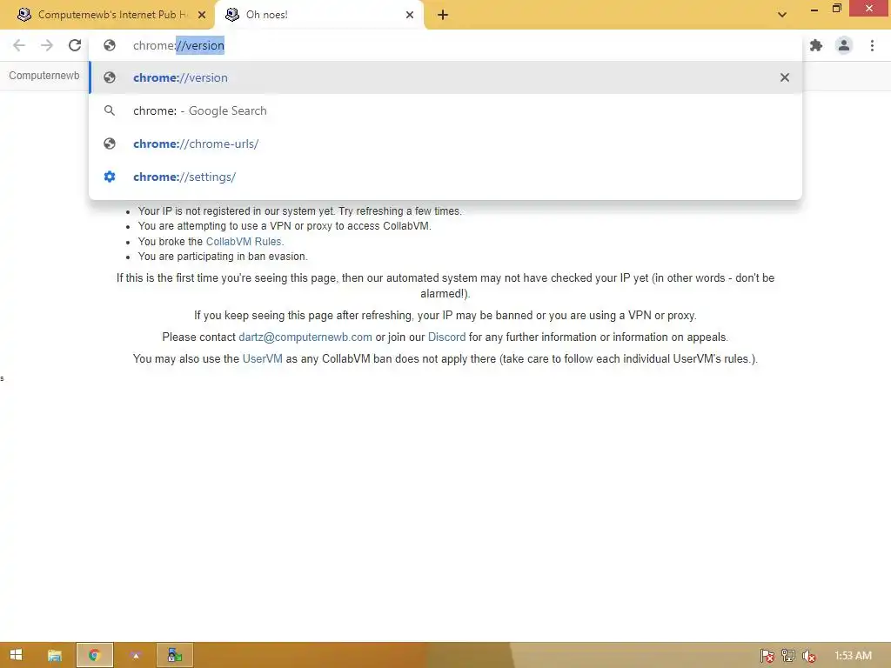
Task: Click 'You are participating in ban evasion.' text
Action: (x=223, y=257)
